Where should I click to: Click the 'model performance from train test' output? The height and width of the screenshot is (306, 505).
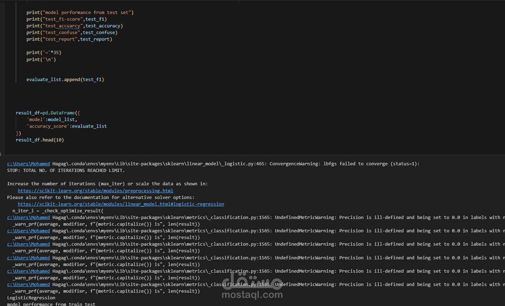click(51, 304)
